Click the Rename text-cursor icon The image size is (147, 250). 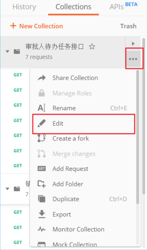click(x=41, y=108)
